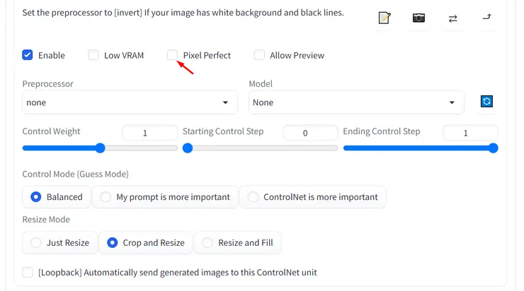Screen dimensions: 524x291
Task: Click the camera webcam icon
Action: [x=418, y=18]
